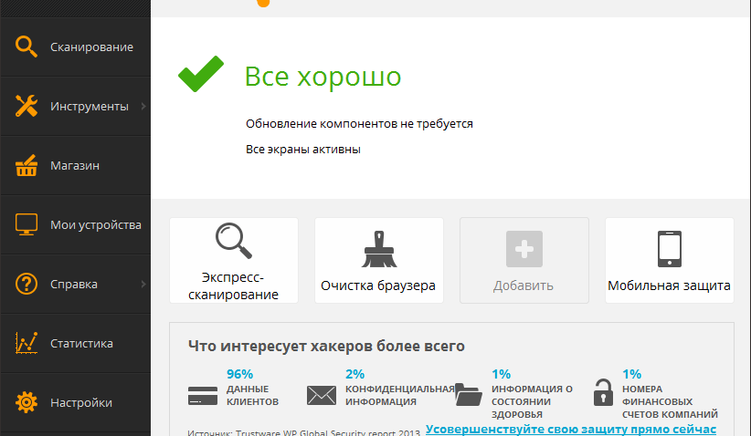Go to the Магазин section
Viewport: 751px width, 436px height.
click(x=76, y=165)
